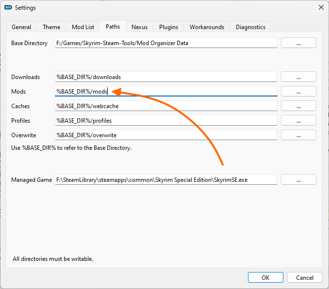
Task: Go to the Nexus tab
Action: click(139, 27)
